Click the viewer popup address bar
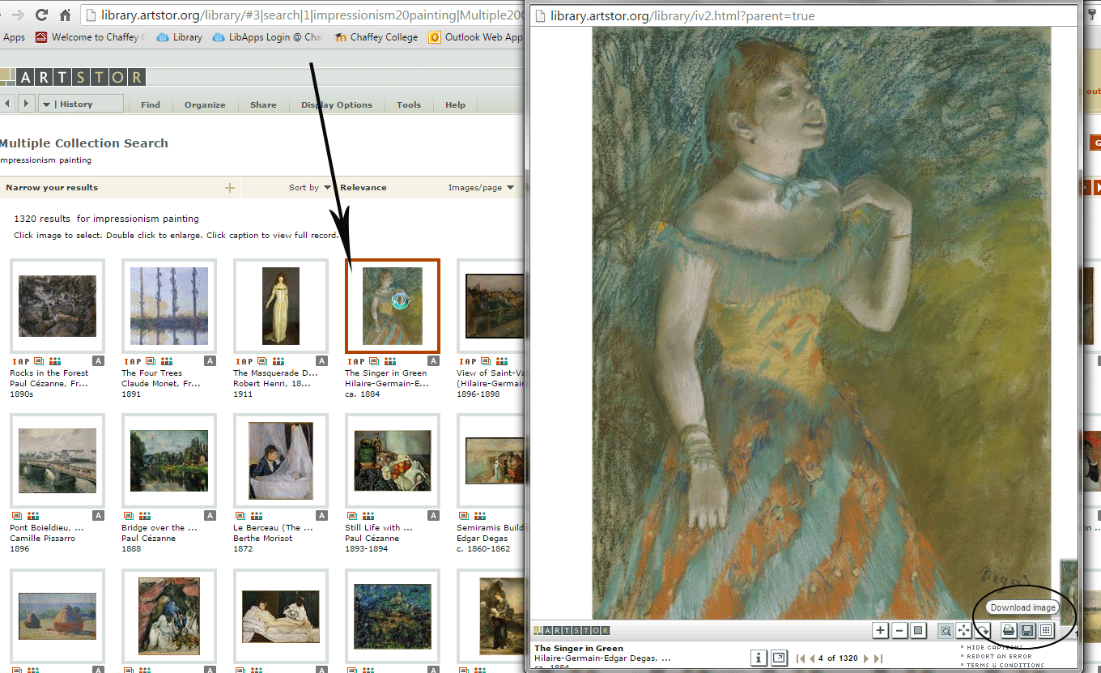The image size is (1101, 673). click(806, 15)
